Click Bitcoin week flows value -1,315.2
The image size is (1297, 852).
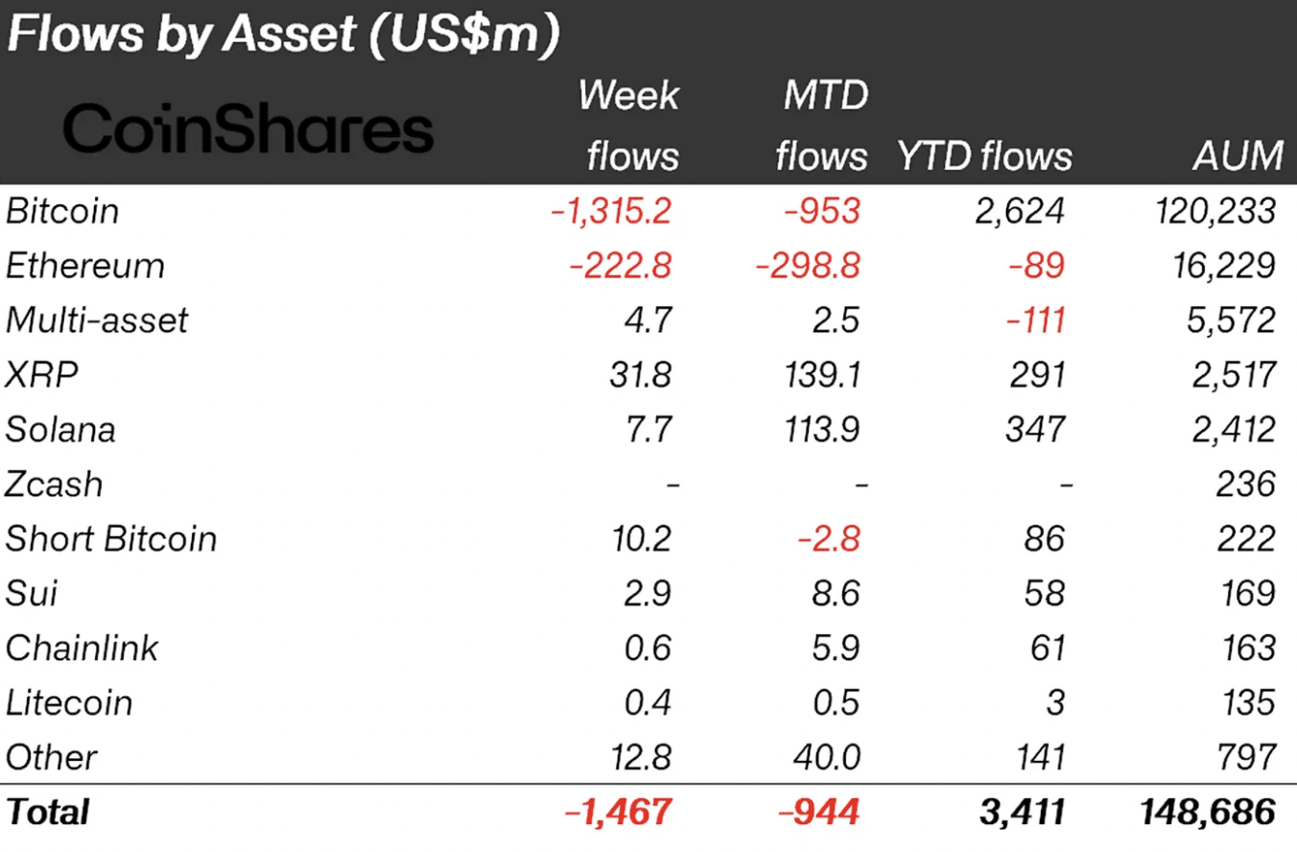610,211
